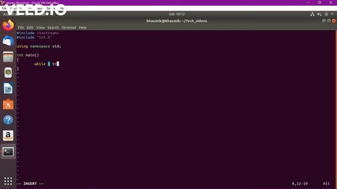Click the '#include "int.h"' line
Viewport: 337px width, 189px height.
34,37
